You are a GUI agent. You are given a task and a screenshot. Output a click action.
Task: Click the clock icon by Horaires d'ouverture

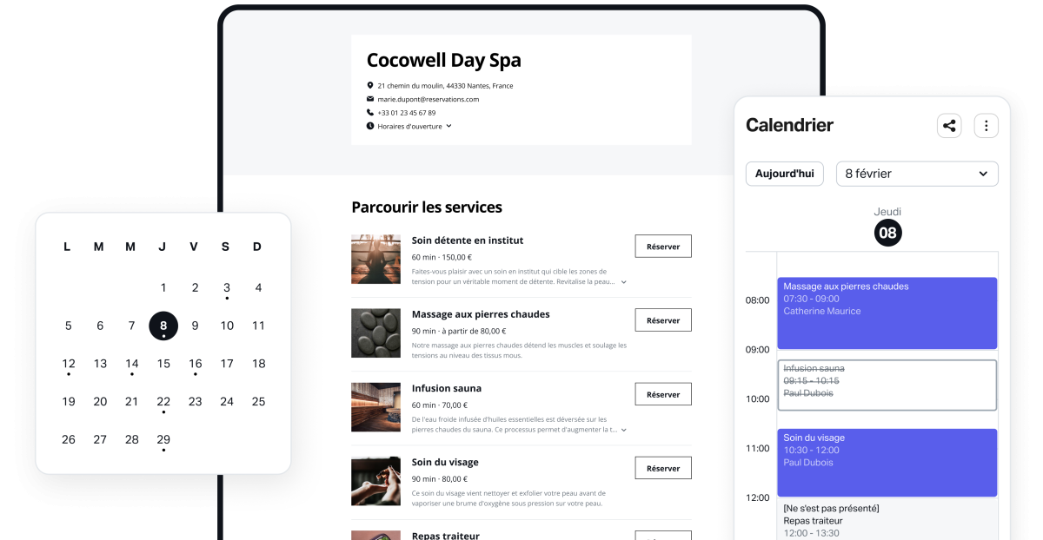[370, 126]
